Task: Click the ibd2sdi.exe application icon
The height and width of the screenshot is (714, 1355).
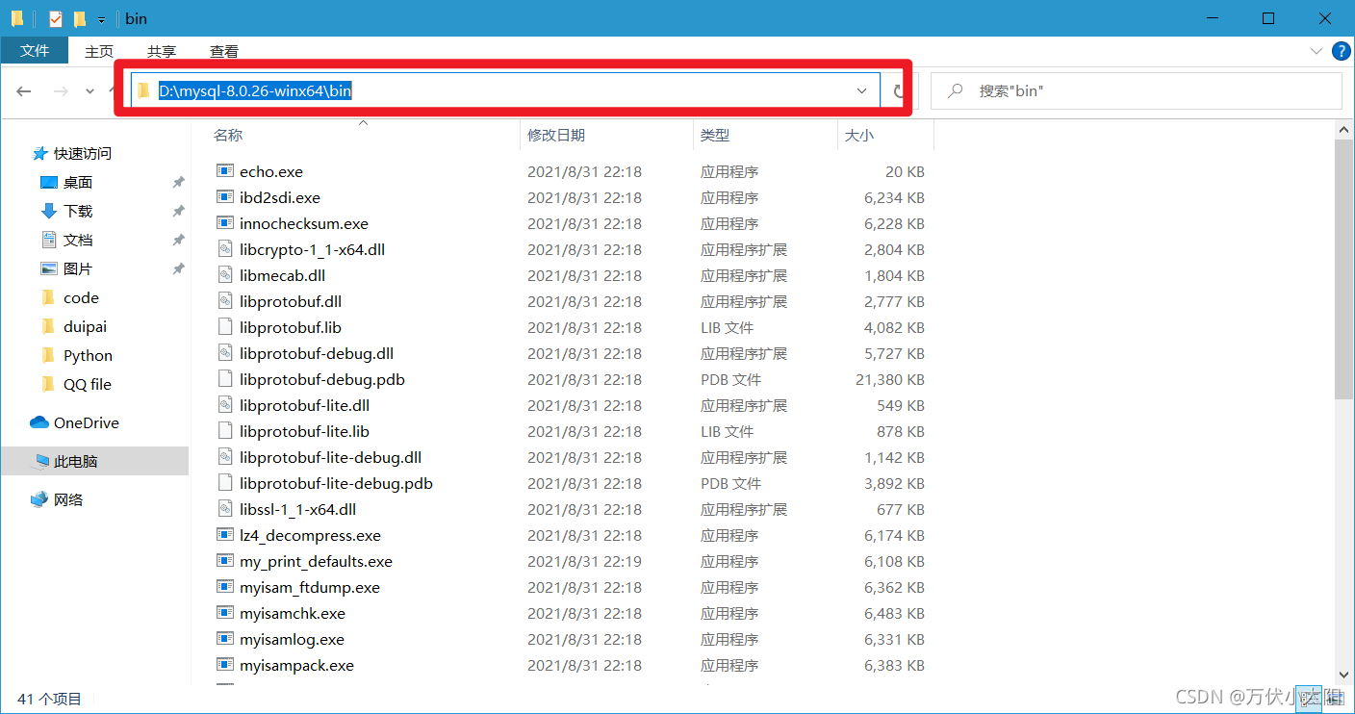Action: pyautogui.click(x=225, y=197)
